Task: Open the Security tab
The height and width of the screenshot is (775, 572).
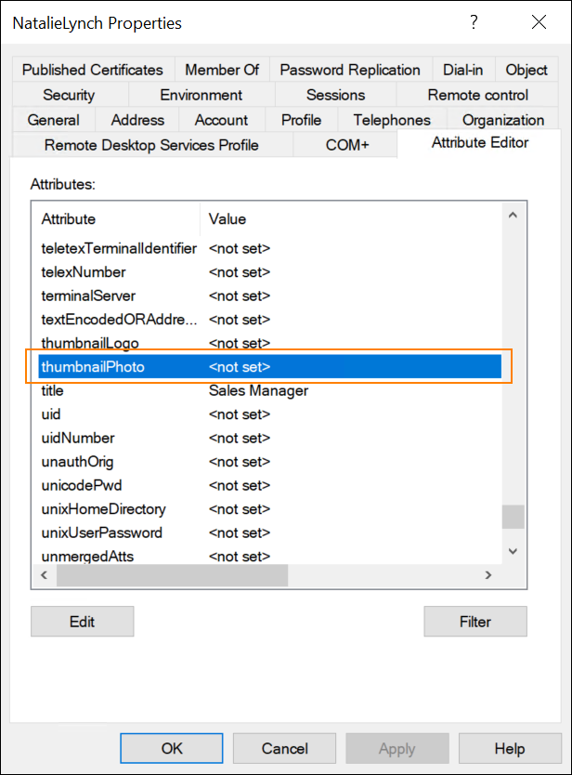Action: (68, 94)
